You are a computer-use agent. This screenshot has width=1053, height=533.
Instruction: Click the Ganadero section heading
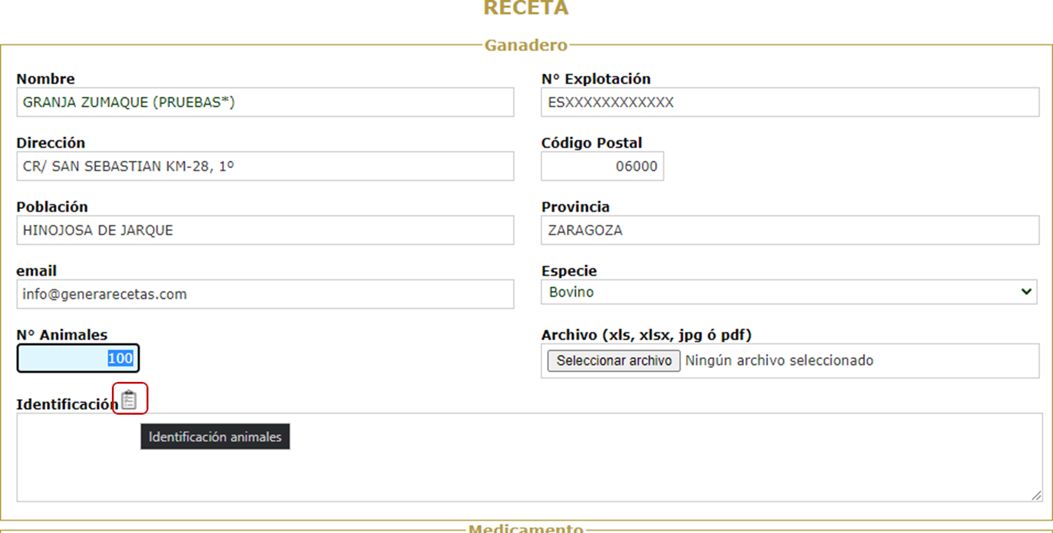click(525, 45)
